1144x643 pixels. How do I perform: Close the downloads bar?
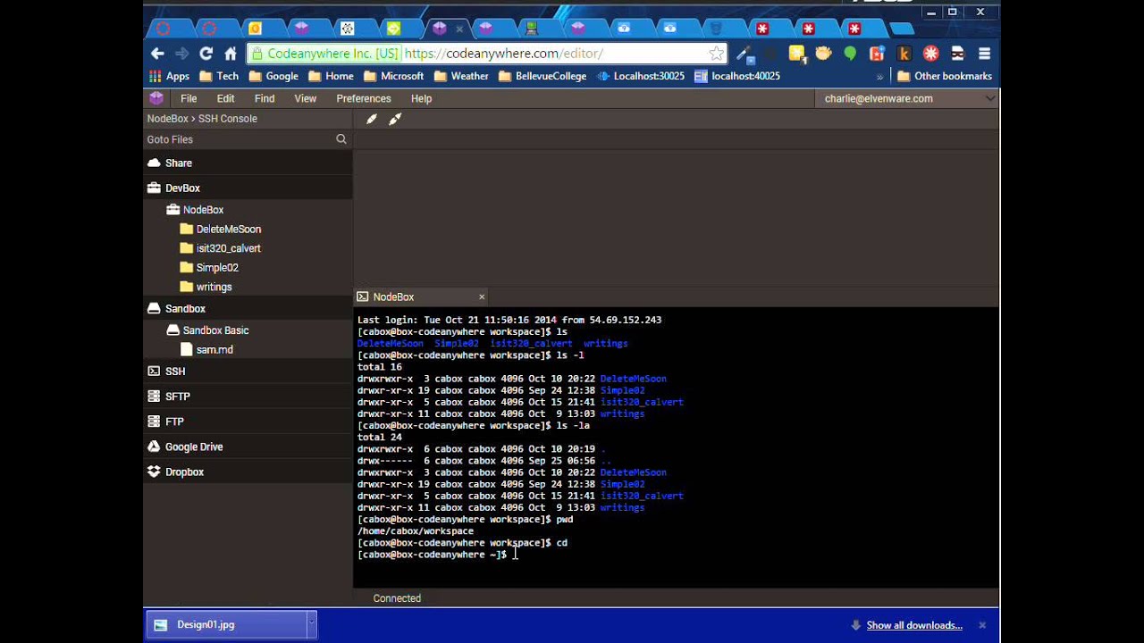(982, 625)
